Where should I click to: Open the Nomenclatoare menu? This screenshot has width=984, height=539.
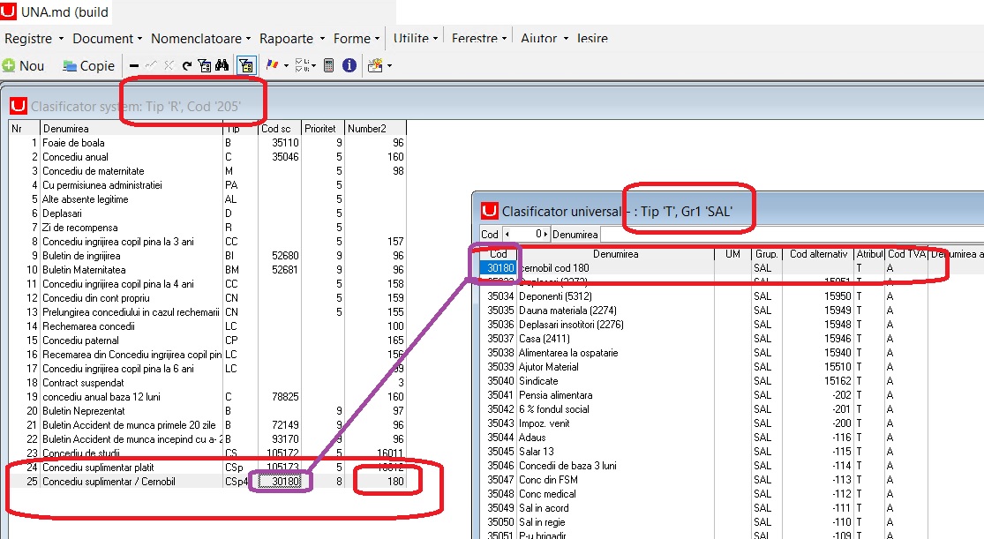201,38
